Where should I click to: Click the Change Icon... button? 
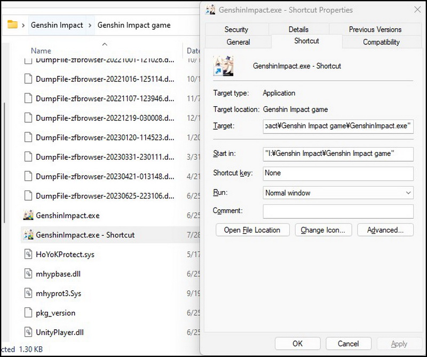point(323,230)
